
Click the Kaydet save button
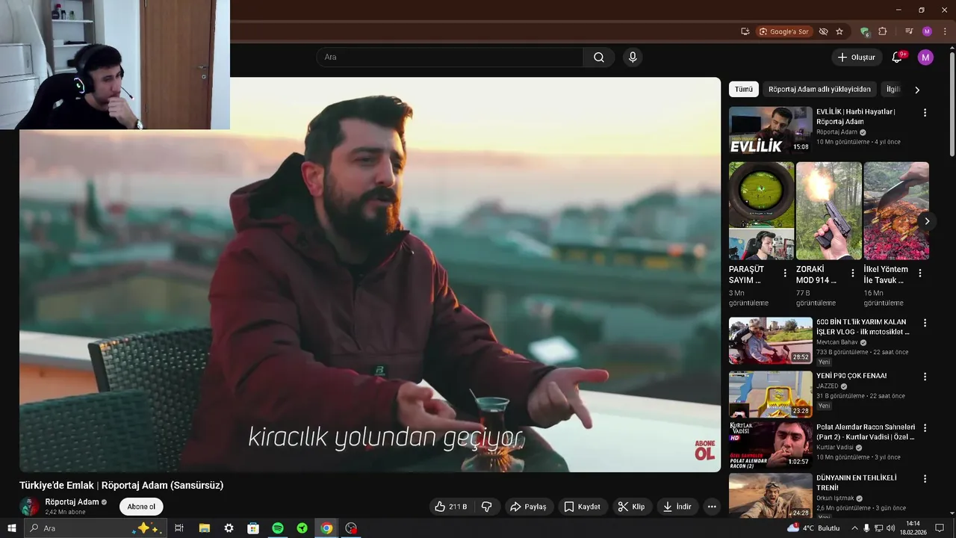tap(582, 507)
